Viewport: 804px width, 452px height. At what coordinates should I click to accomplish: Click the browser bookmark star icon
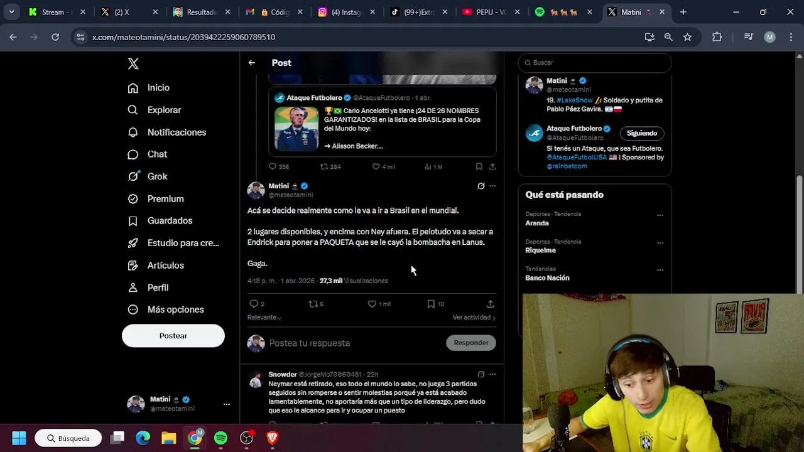coord(687,37)
